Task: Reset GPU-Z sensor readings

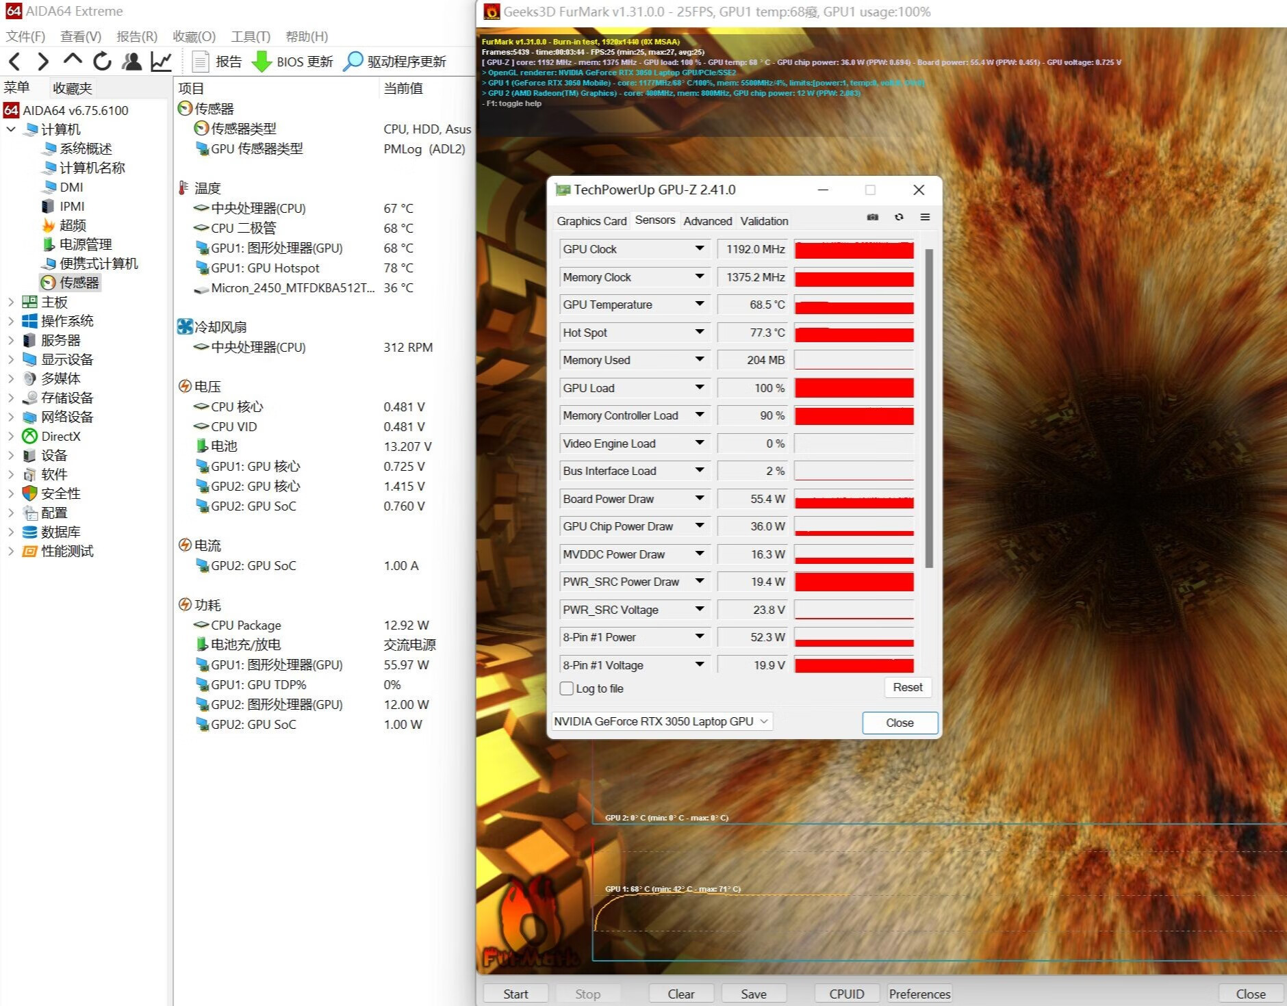Action: [x=908, y=687]
